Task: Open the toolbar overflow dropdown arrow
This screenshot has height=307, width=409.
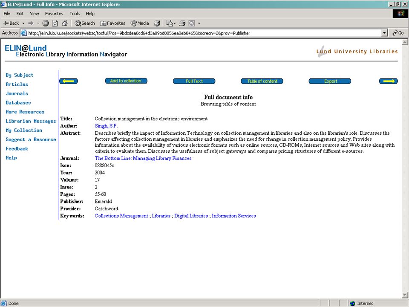Action: [x=199, y=23]
